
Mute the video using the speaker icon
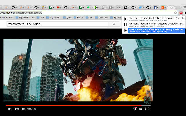(x=23, y=109)
